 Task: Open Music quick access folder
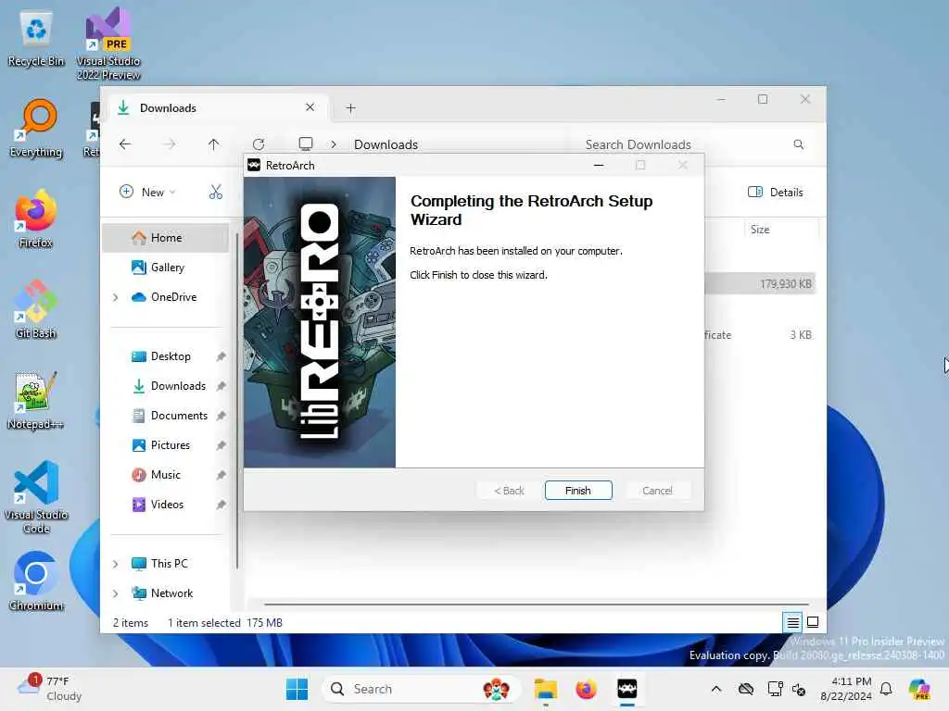165,475
